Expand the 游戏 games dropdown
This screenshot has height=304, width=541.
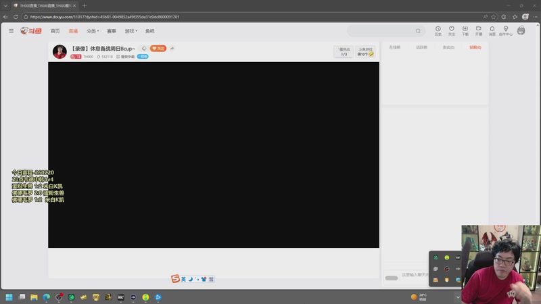[x=131, y=31]
